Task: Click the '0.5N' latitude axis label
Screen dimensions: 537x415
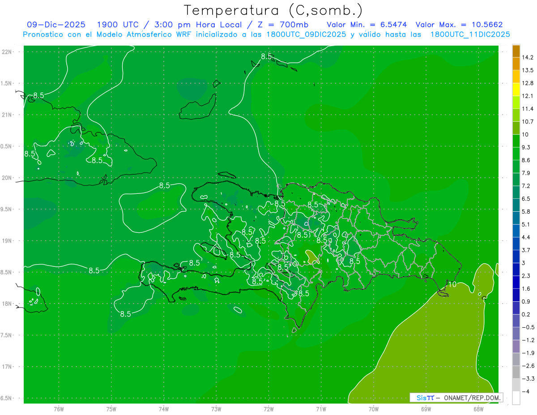Action: 7,146
